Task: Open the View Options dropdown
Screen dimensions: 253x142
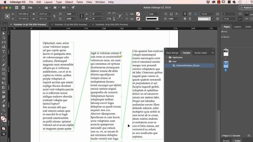Action: [48, 8]
